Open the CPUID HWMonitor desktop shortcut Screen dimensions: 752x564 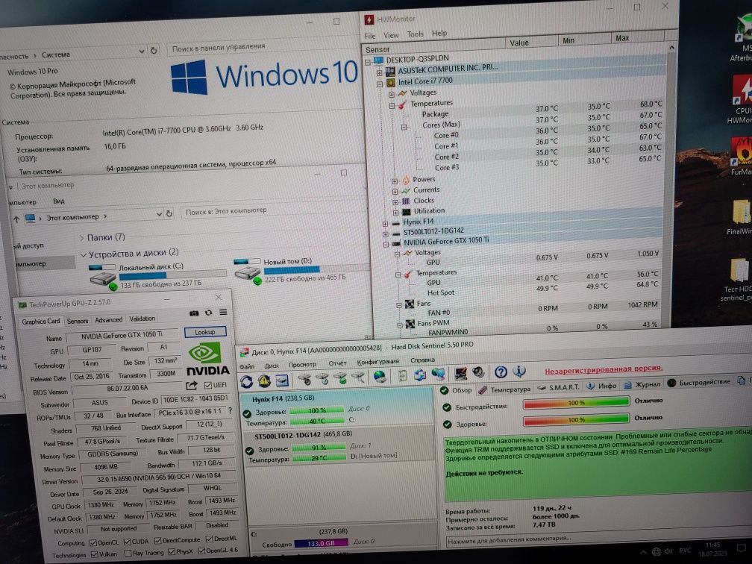pyautogui.click(x=742, y=98)
